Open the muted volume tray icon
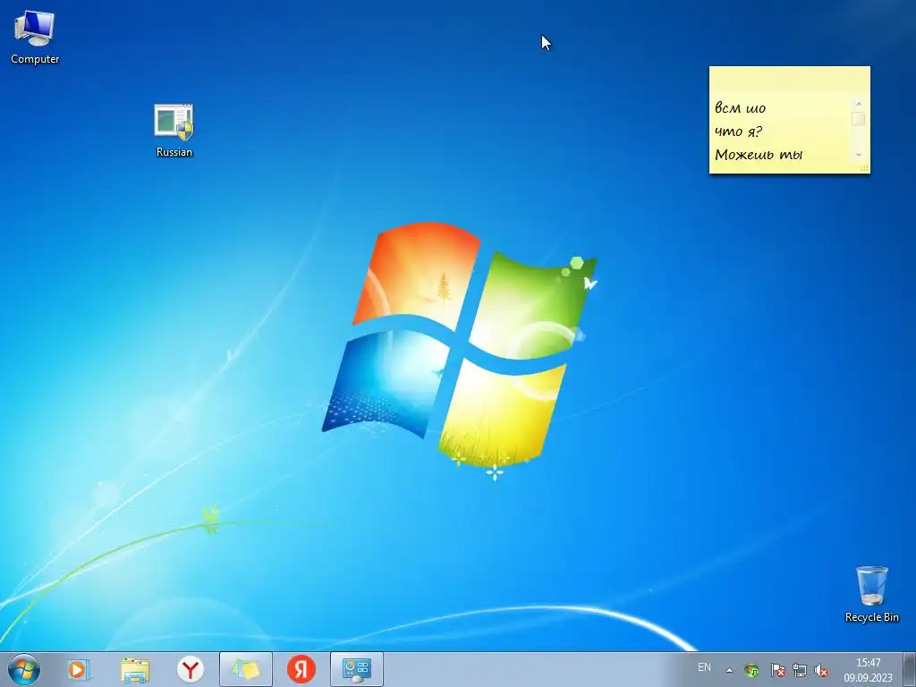This screenshot has height=687, width=916. pos(821,670)
